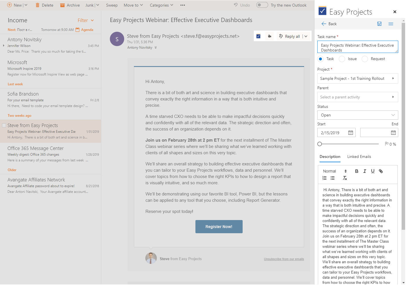Click the progress slider handle
The height and width of the screenshot is (285, 406).
click(x=320, y=144)
